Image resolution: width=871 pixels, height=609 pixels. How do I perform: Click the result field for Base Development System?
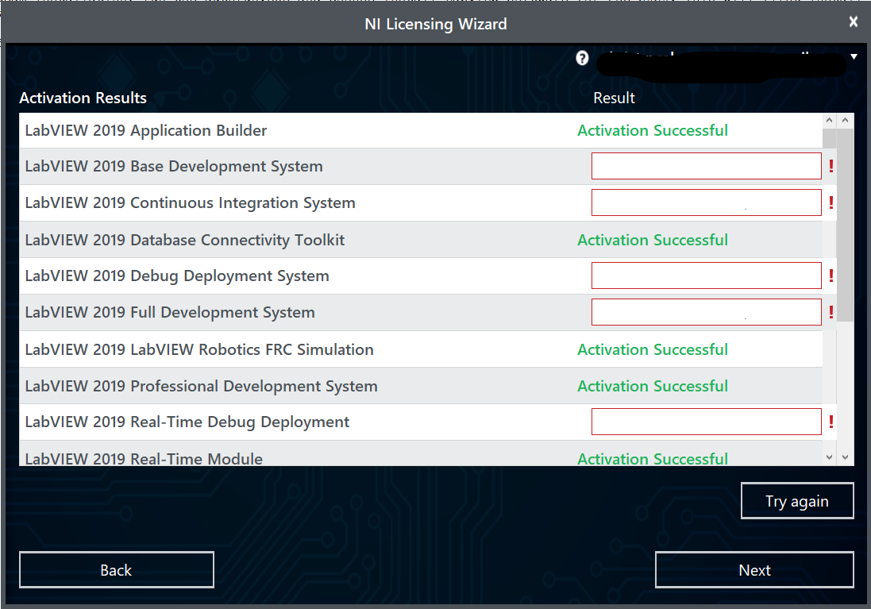pos(706,166)
